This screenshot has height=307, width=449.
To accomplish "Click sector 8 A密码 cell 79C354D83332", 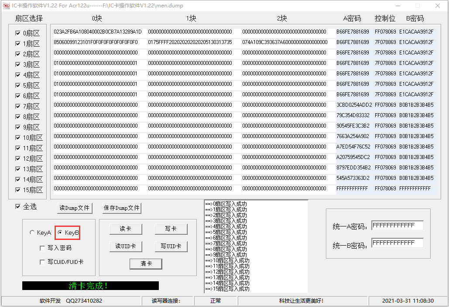I will (353, 115).
